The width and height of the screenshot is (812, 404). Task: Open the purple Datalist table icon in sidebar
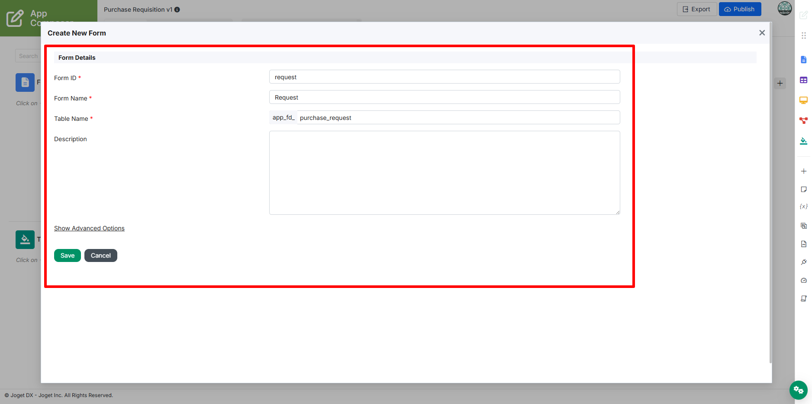(x=803, y=80)
